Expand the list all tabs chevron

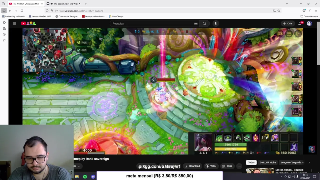[x=287, y=4]
